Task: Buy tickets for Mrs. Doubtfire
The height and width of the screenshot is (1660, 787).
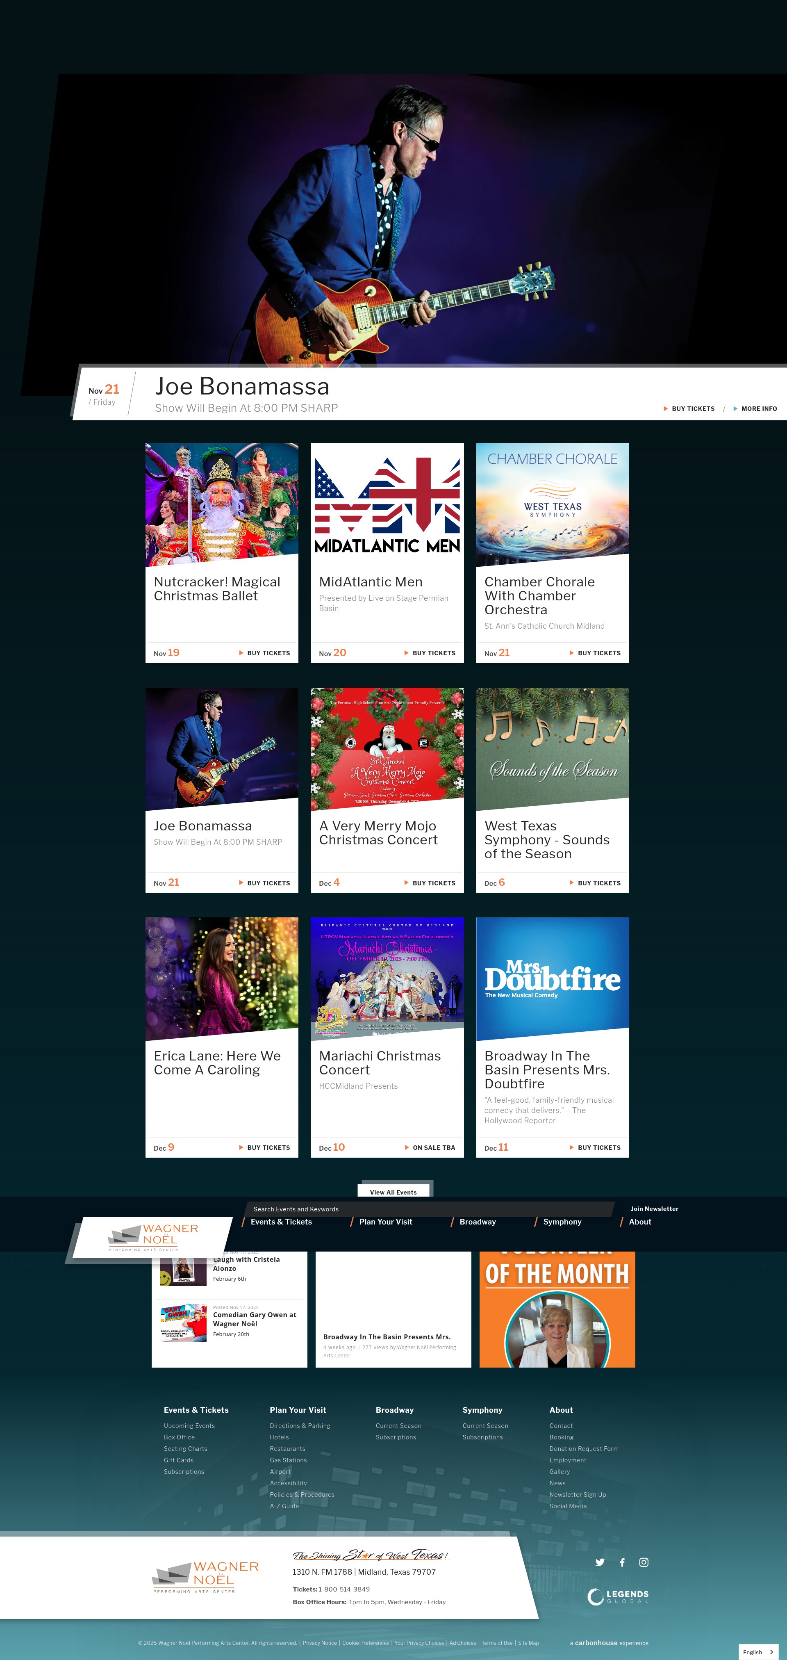Action: 595,1148
